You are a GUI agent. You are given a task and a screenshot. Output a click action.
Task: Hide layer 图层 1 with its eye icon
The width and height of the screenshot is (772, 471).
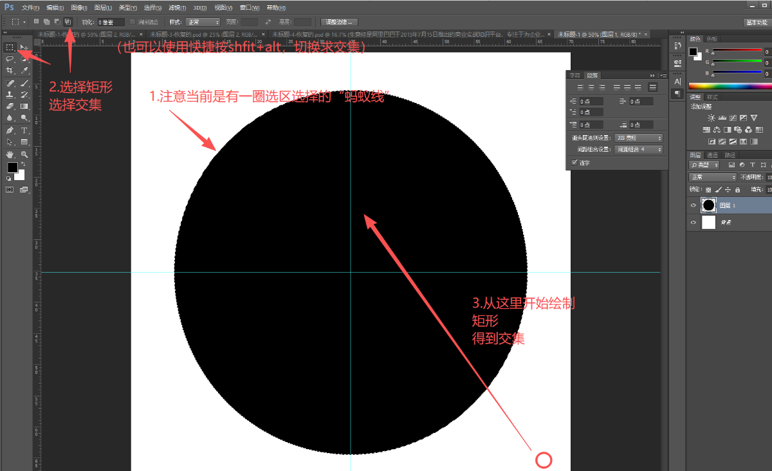tap(694, 205)
